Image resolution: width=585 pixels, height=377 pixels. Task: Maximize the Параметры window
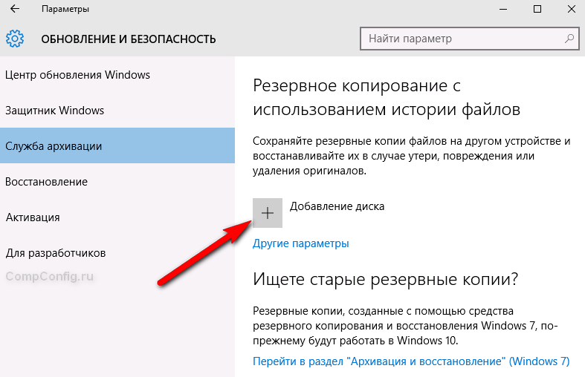click(x=537, y=10)
